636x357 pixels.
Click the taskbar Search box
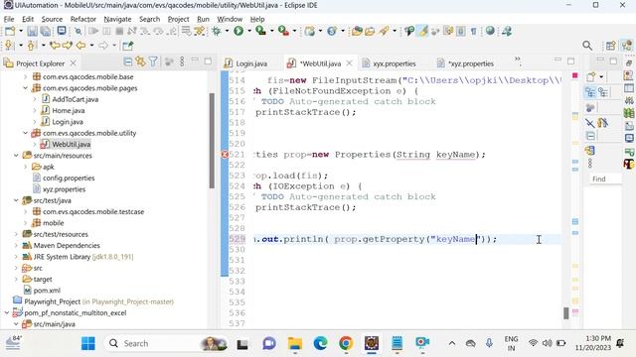click(x=166, y=344)
